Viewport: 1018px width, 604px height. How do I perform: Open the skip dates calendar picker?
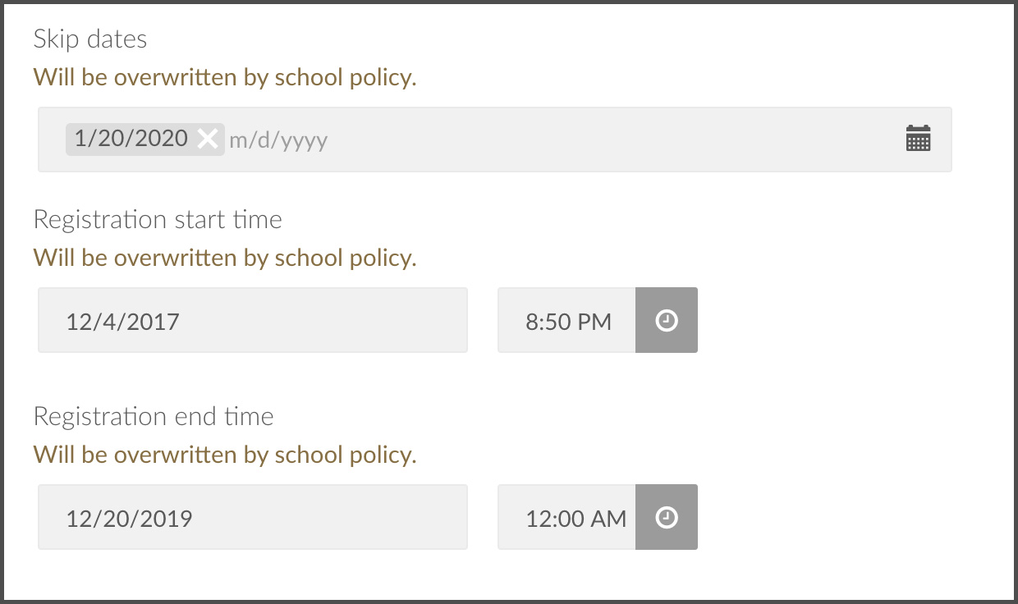918,139
